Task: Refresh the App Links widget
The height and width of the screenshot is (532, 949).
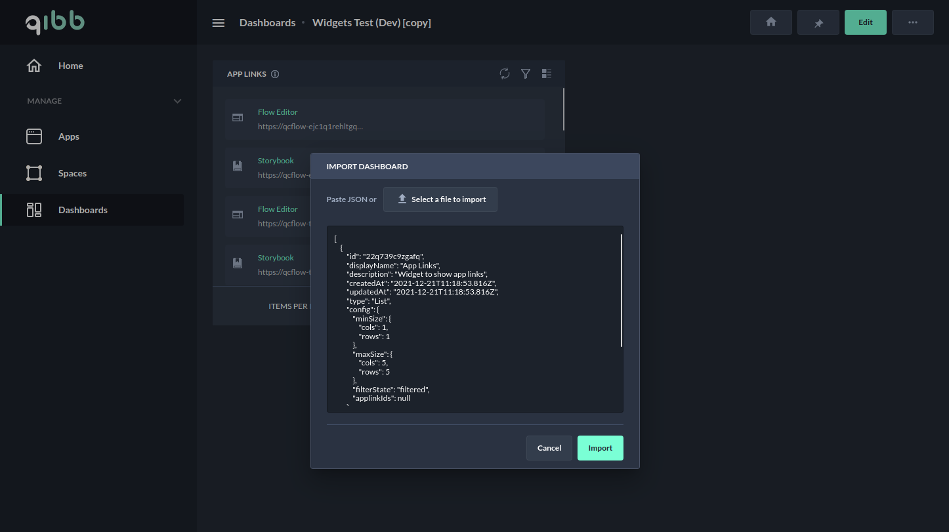Action: point(505,73)
